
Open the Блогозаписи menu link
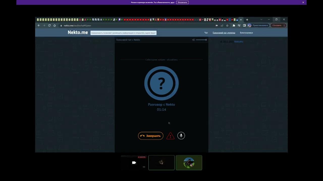coord(246,33)
